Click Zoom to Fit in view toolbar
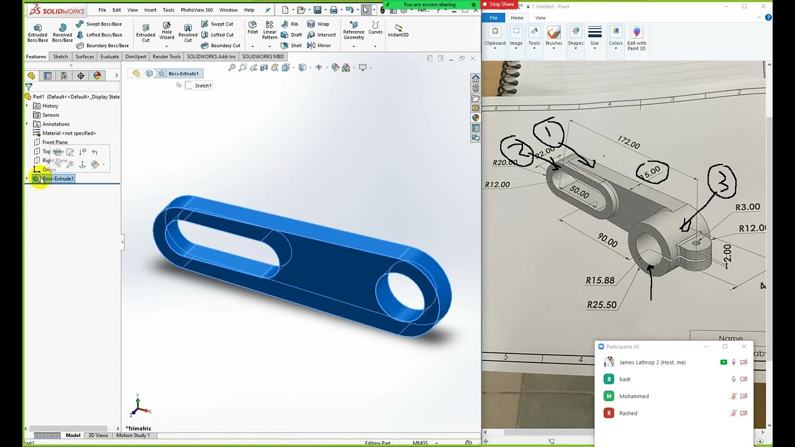Image resolution: width=795 pixels, height=447 pixels. (x=232, y=68)
